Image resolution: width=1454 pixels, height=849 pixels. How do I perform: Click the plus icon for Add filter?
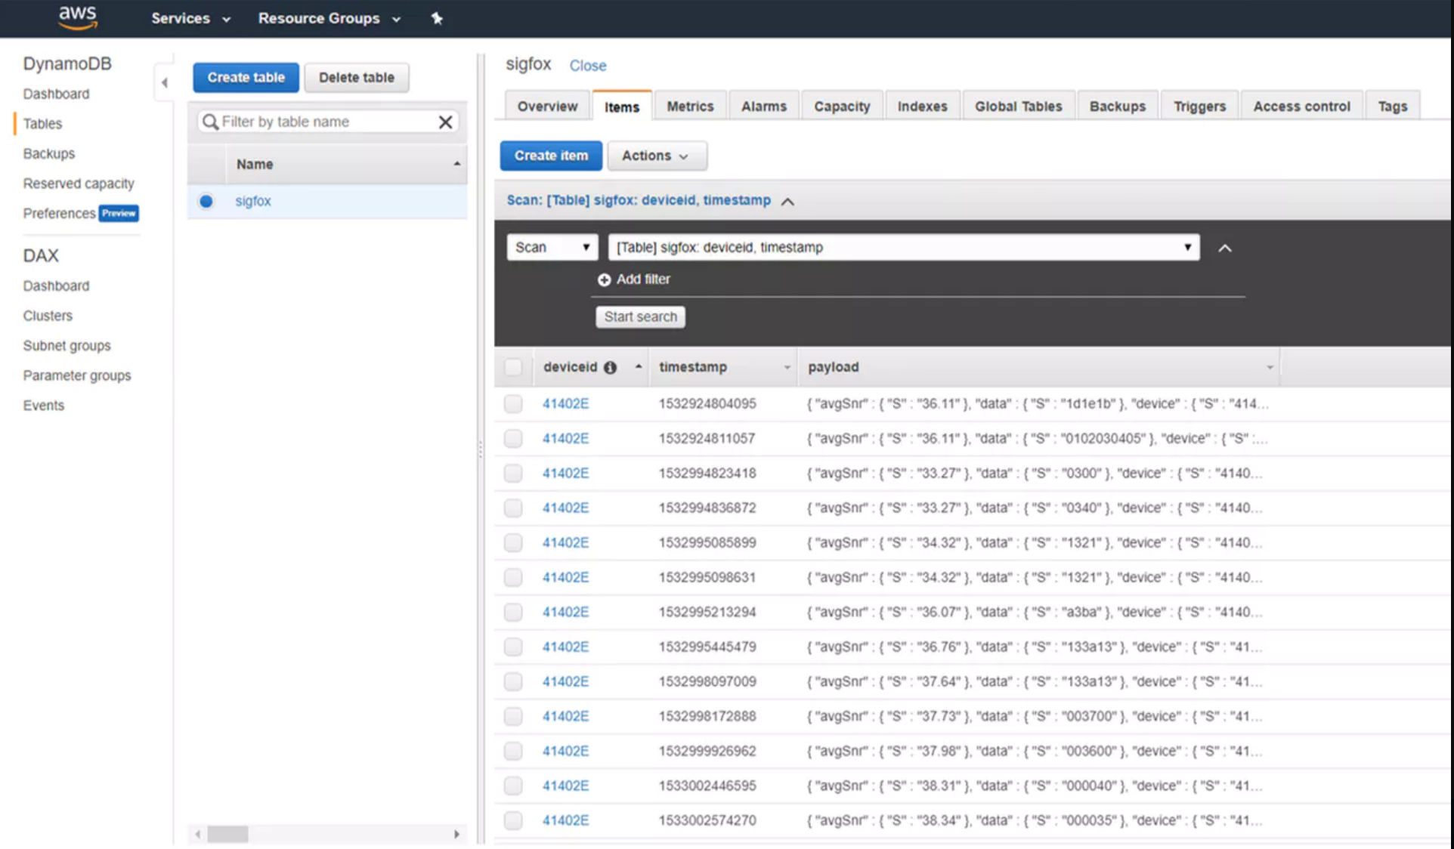[604, 279]
